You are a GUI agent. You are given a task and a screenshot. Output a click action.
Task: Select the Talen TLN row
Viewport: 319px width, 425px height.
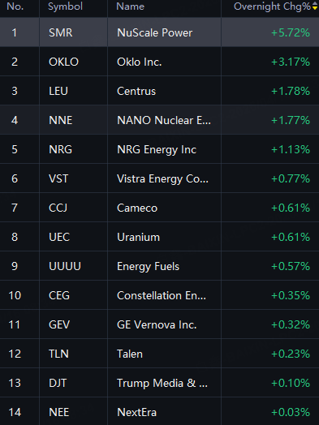(159, 354)
